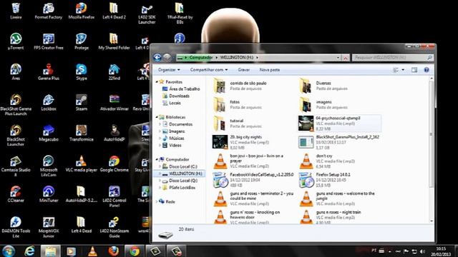Image resolution: width=458 pixels, height=257 pixels.
Task: Open DAEMON Tools Lite desktop icon
Action: (16, 227)
